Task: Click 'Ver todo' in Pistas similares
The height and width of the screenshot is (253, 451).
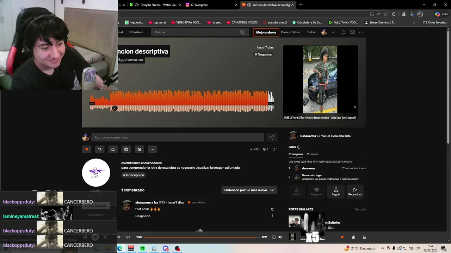Action: [x=360, y=209]
